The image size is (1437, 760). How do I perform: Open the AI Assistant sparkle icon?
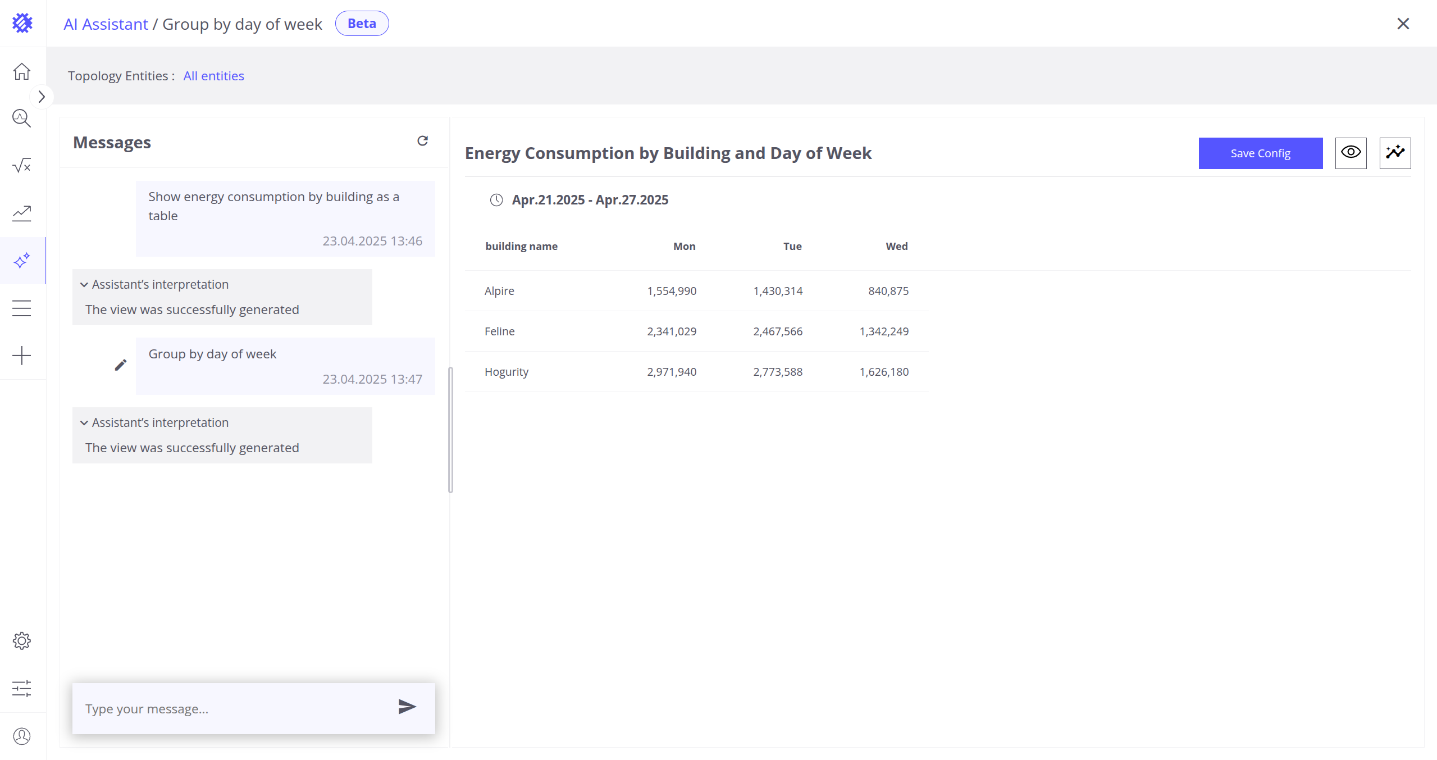click(x=22, y=261)
